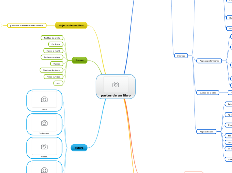Select the 'Tablillas de arcilla' node

(52, 38)
